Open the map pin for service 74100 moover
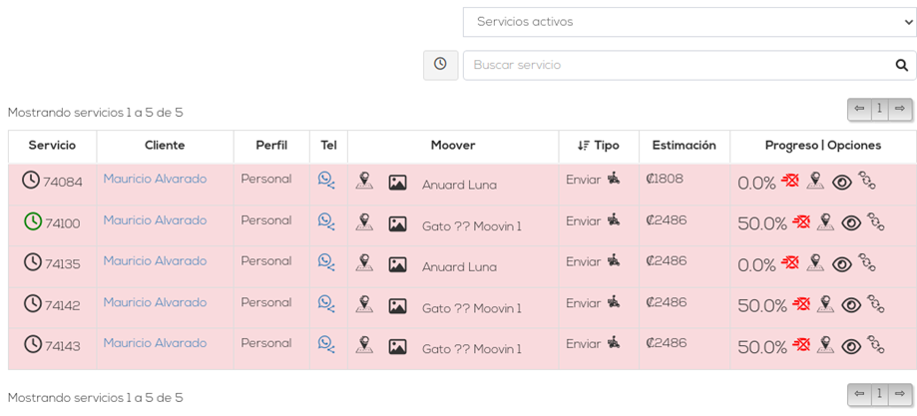The width and height of the screenshot is (917, 416). click(364, 221)
